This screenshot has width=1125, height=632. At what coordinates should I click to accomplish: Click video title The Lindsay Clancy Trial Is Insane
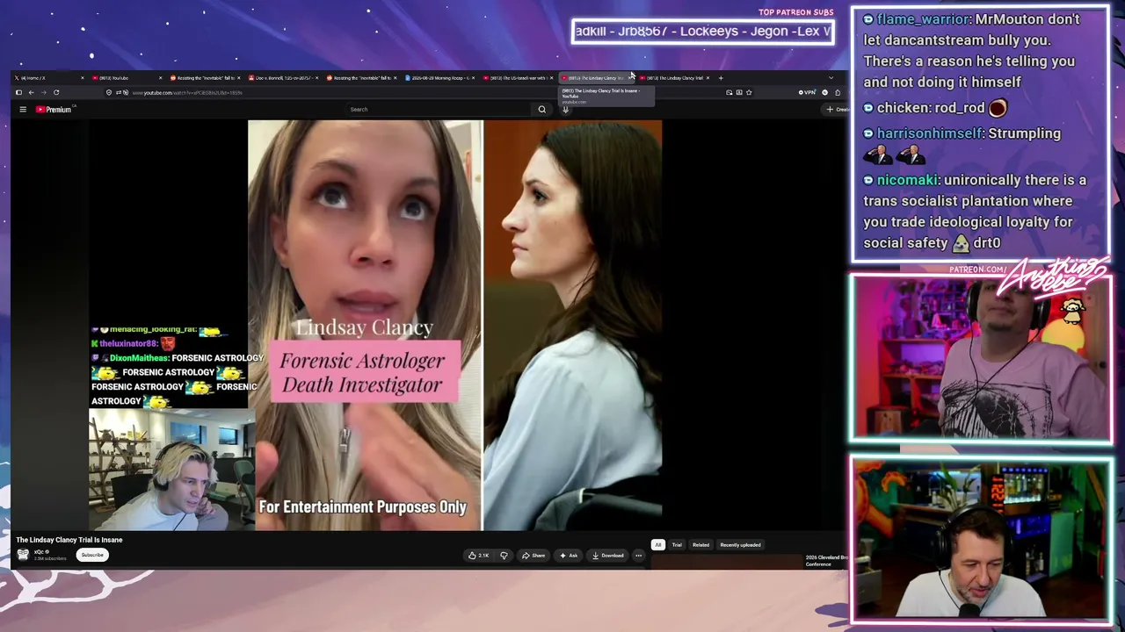point(69,540)
